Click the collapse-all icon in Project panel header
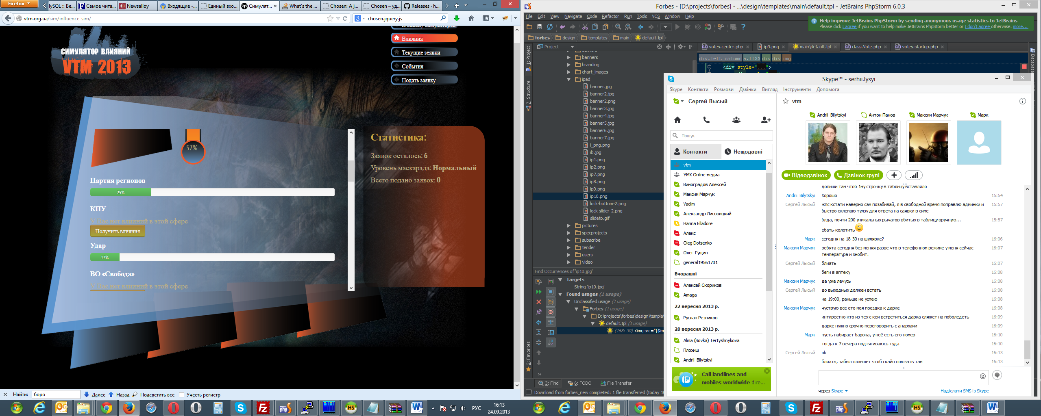This screenshot has width=1041, height=416. pyautogui.click(x=668, y=47)
